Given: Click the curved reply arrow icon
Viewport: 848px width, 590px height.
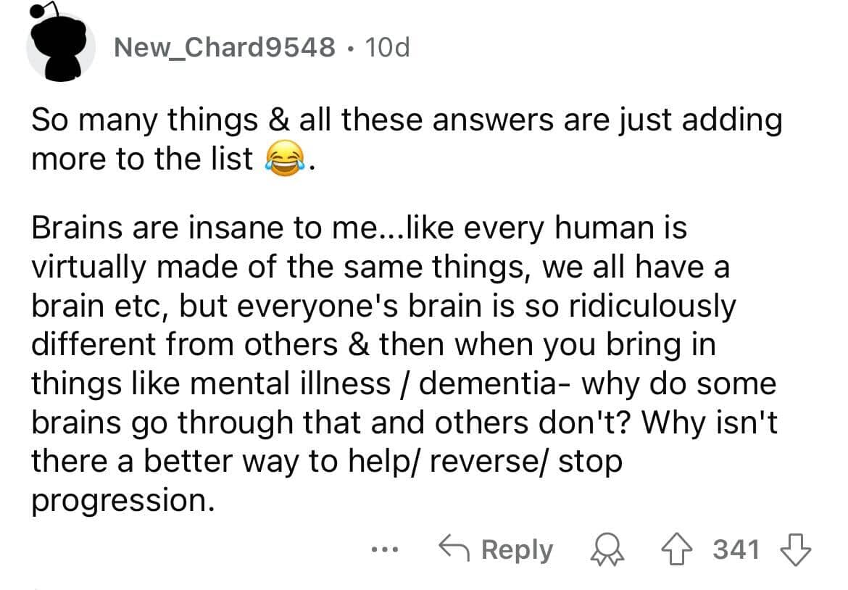Looking at the screenshot, I should [455, 550].
